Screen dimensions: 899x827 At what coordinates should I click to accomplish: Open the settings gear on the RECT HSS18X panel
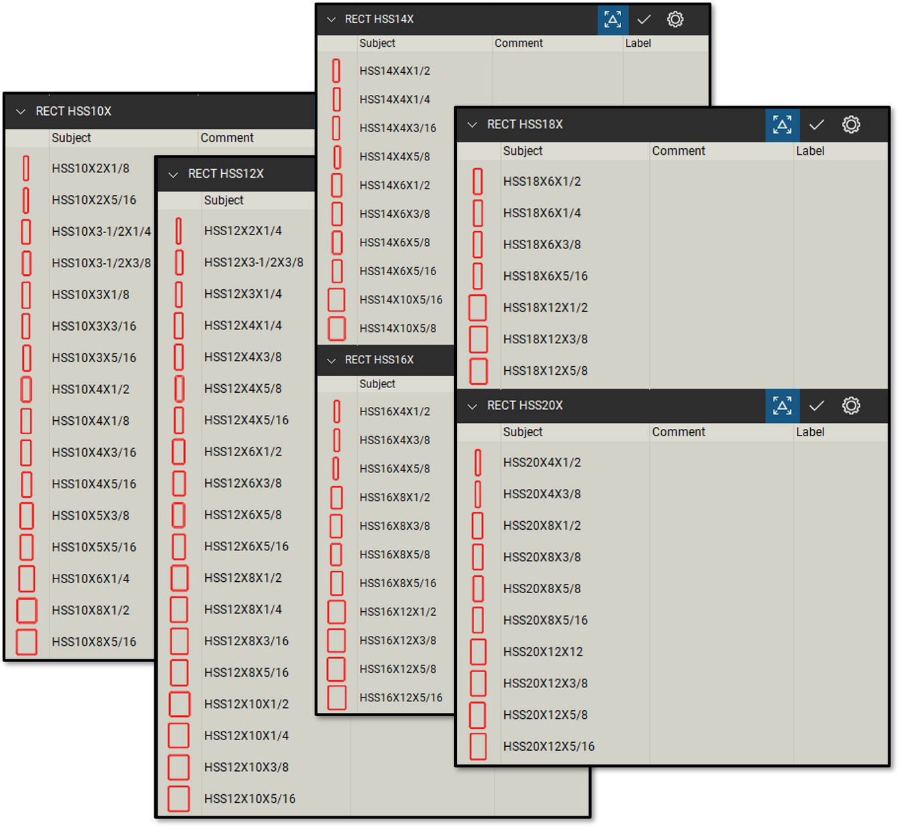tap(851, 125)
